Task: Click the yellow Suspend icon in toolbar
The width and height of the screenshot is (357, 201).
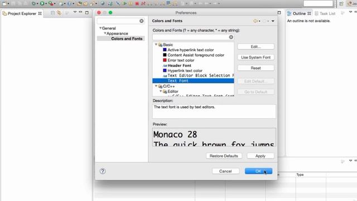Action: (131, 3)
